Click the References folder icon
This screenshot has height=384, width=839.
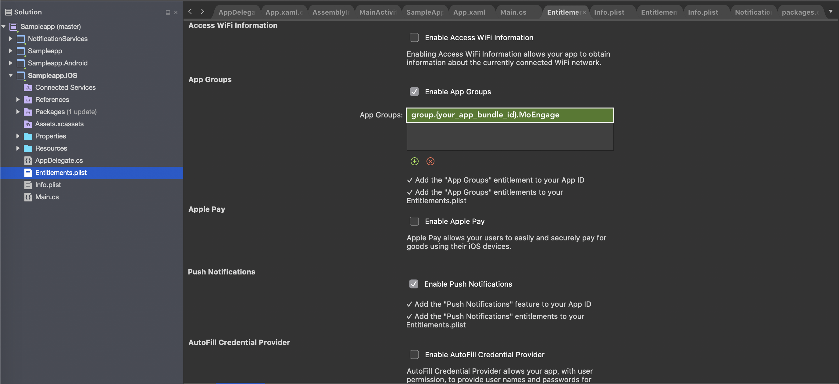[x=28, y=100]
